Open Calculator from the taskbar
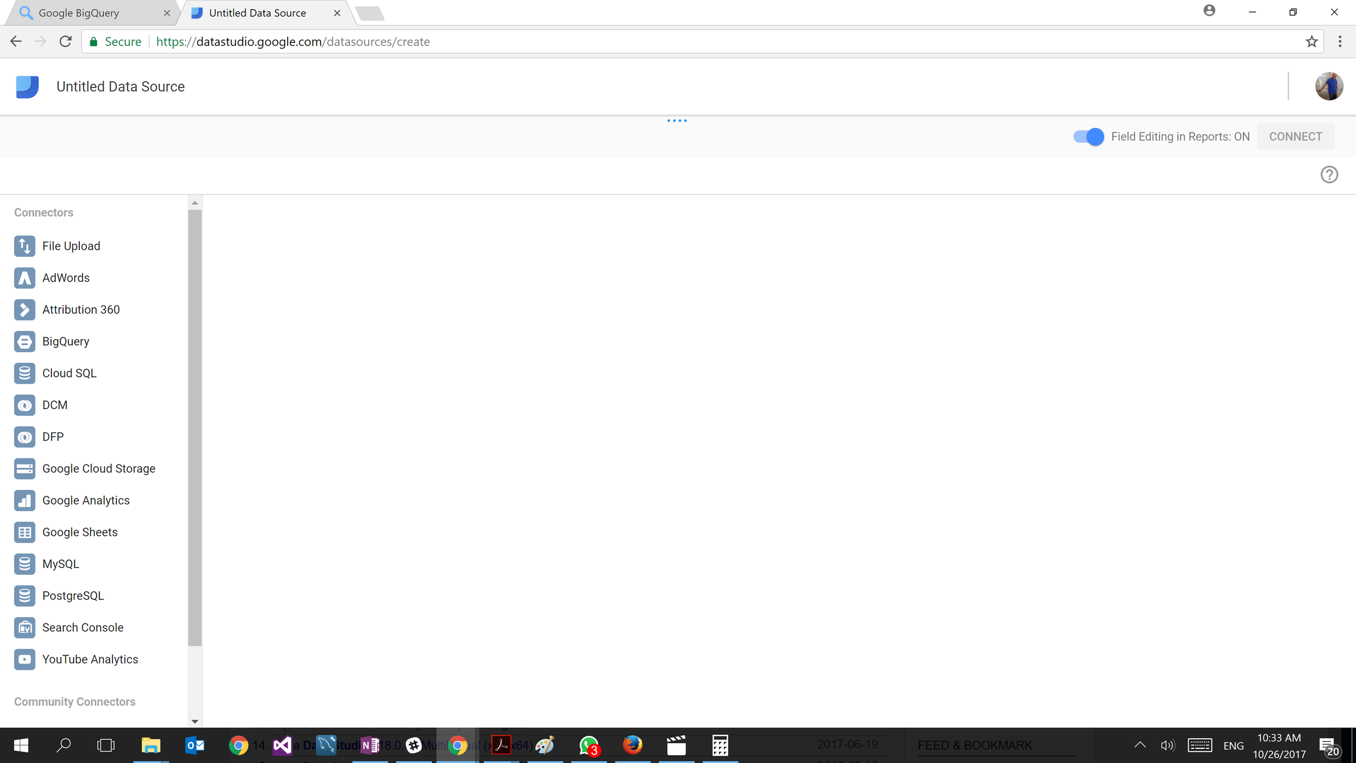 720,745
